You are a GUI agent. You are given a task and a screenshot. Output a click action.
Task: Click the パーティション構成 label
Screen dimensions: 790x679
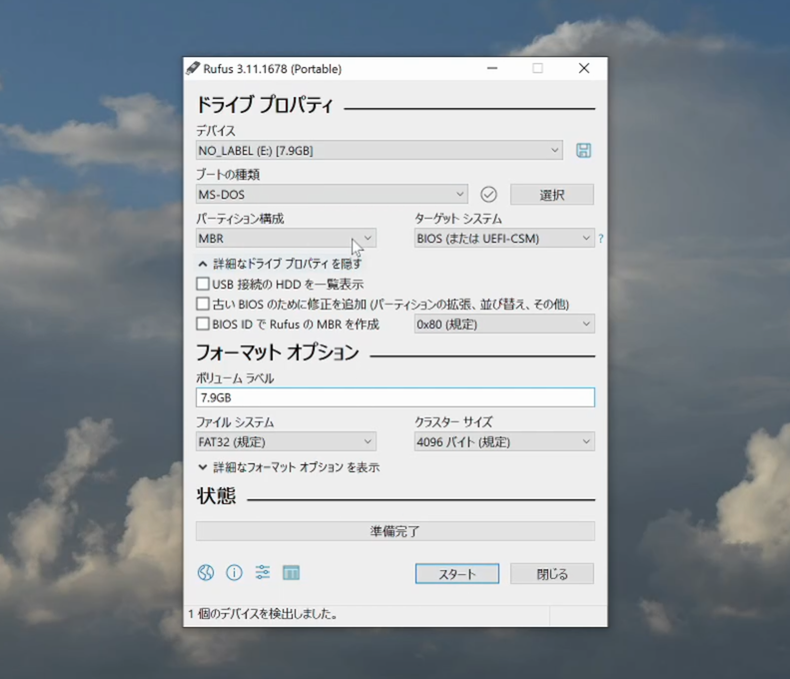click(x=240, y=219)
